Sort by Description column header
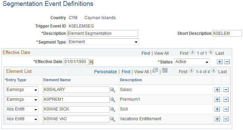The width and height of the screenshot is (243, 130). (x=131, y=80)
